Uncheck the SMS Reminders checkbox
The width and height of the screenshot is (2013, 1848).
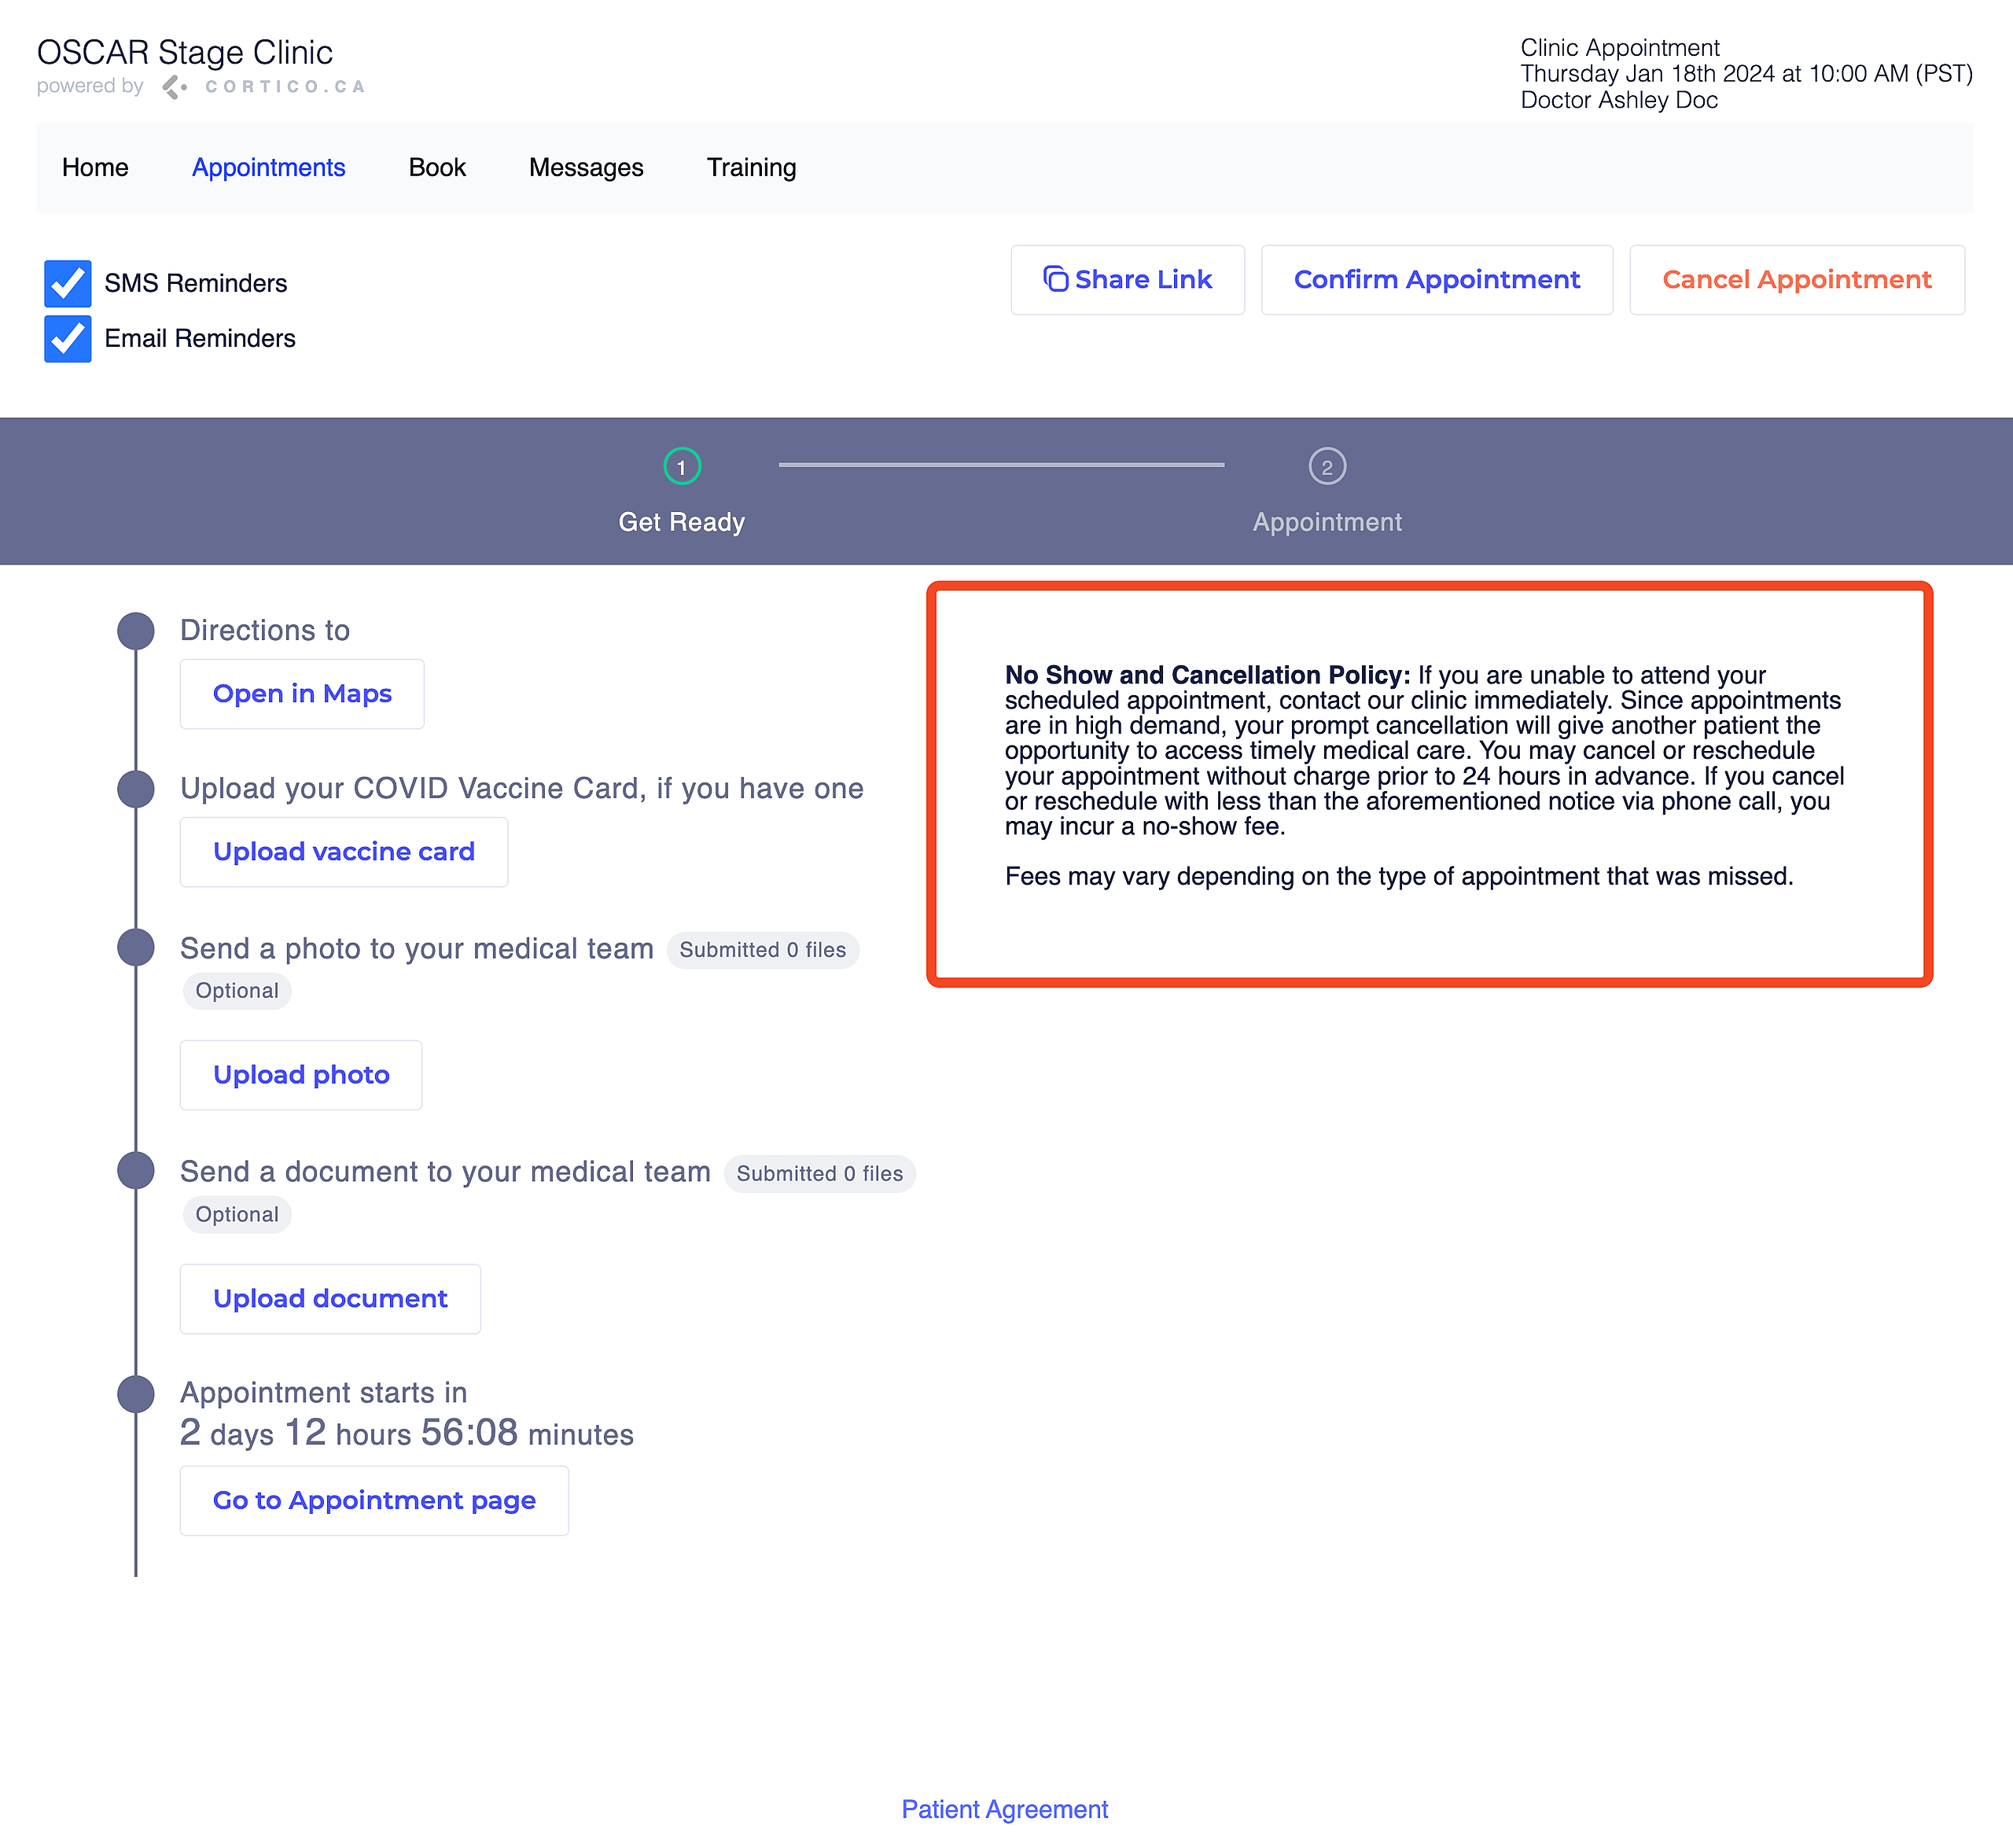[68, 284]
